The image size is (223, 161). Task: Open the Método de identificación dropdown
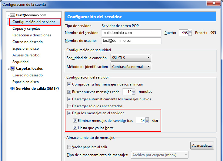pyautogui.click(x=131, y=66)
